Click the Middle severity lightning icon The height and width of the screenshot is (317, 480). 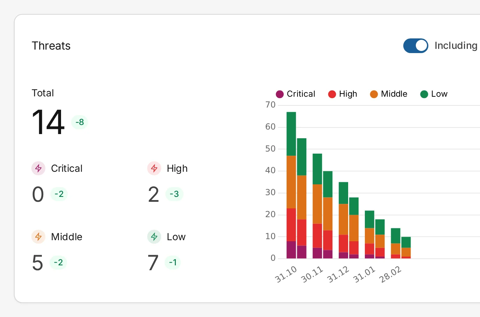[38, 237]
